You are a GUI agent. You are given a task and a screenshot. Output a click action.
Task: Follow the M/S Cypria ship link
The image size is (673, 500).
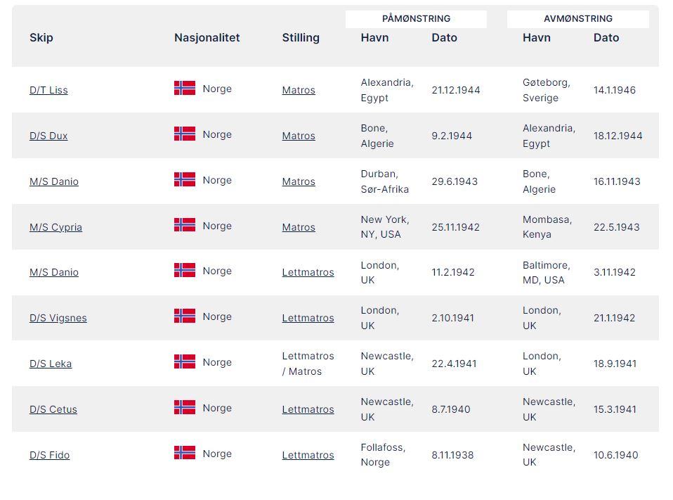click(55, 227)
